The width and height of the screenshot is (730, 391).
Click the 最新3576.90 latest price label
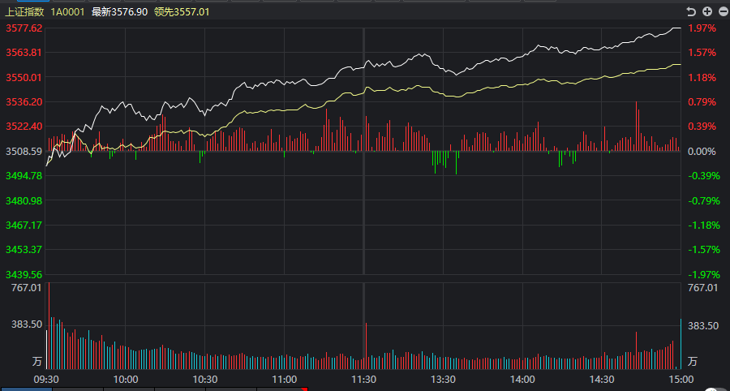pyautogui.click(x=119, y=12)
